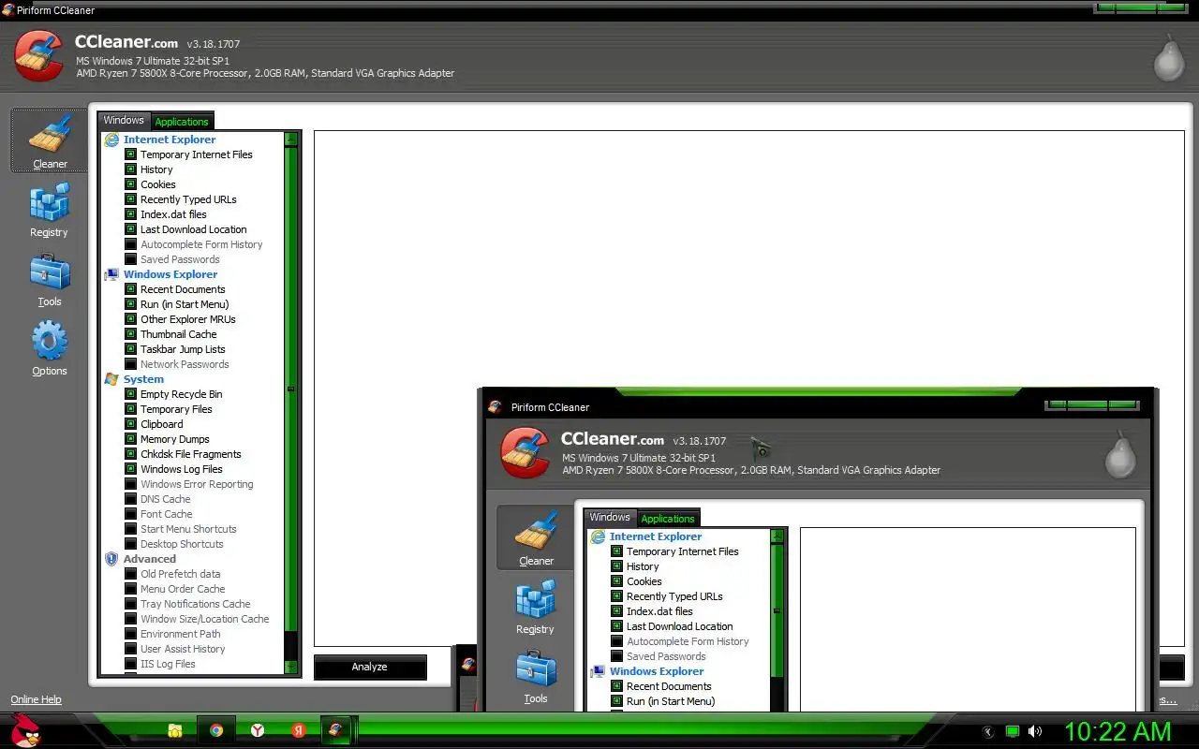Switch to Applications tab in background window
Screen dimensions: 1199x749
point(182,121)
